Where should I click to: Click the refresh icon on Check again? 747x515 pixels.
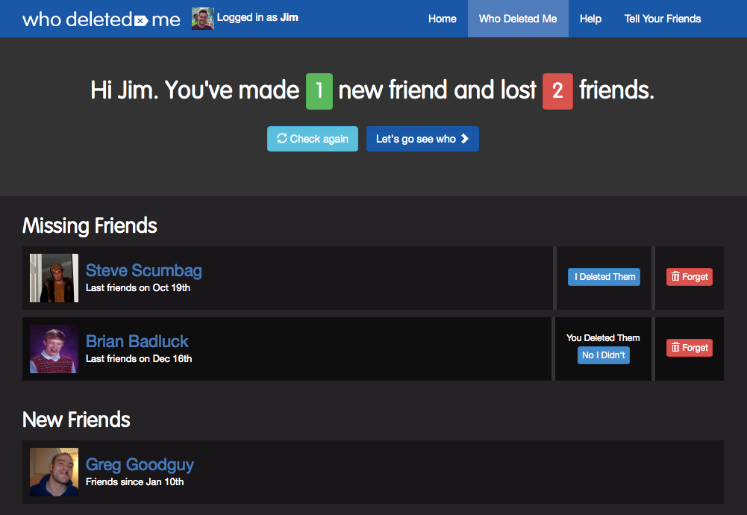point(283,139)
